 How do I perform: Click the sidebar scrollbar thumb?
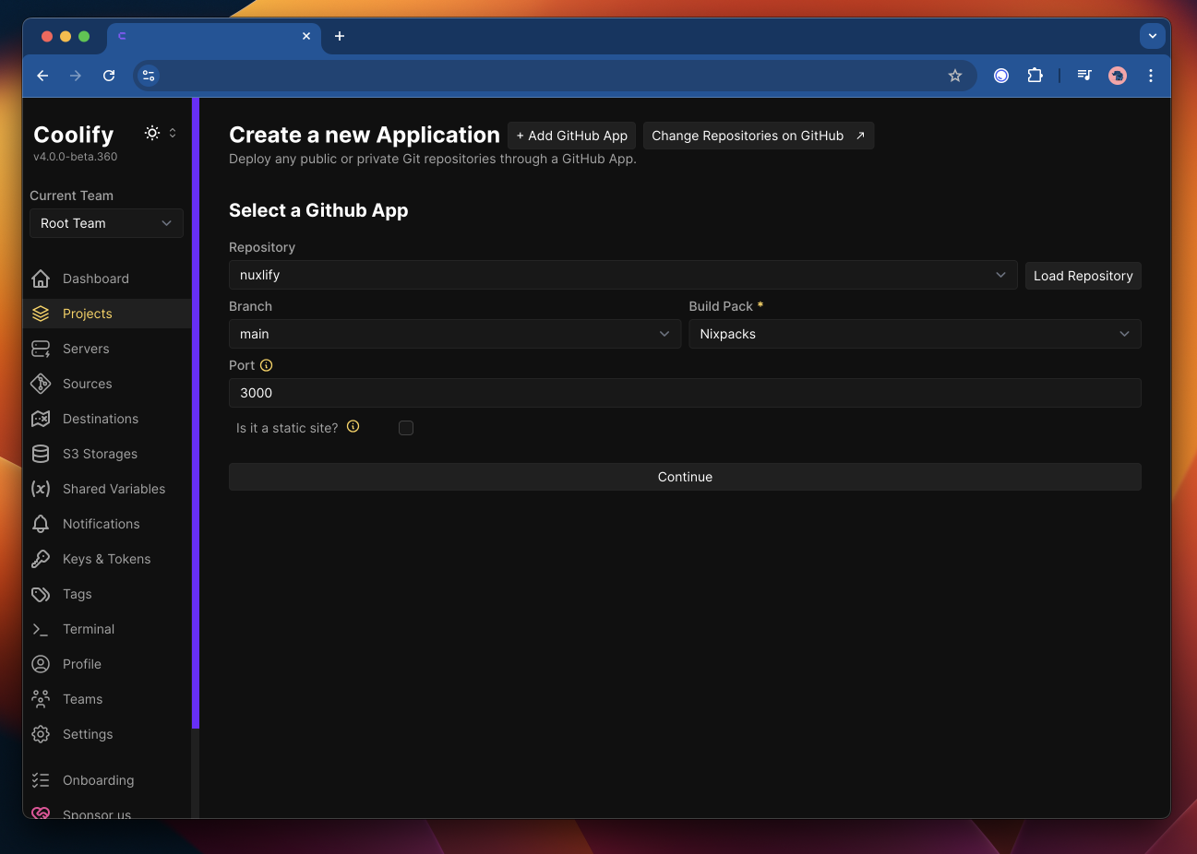pyautogui.click(x=196, y=413)
